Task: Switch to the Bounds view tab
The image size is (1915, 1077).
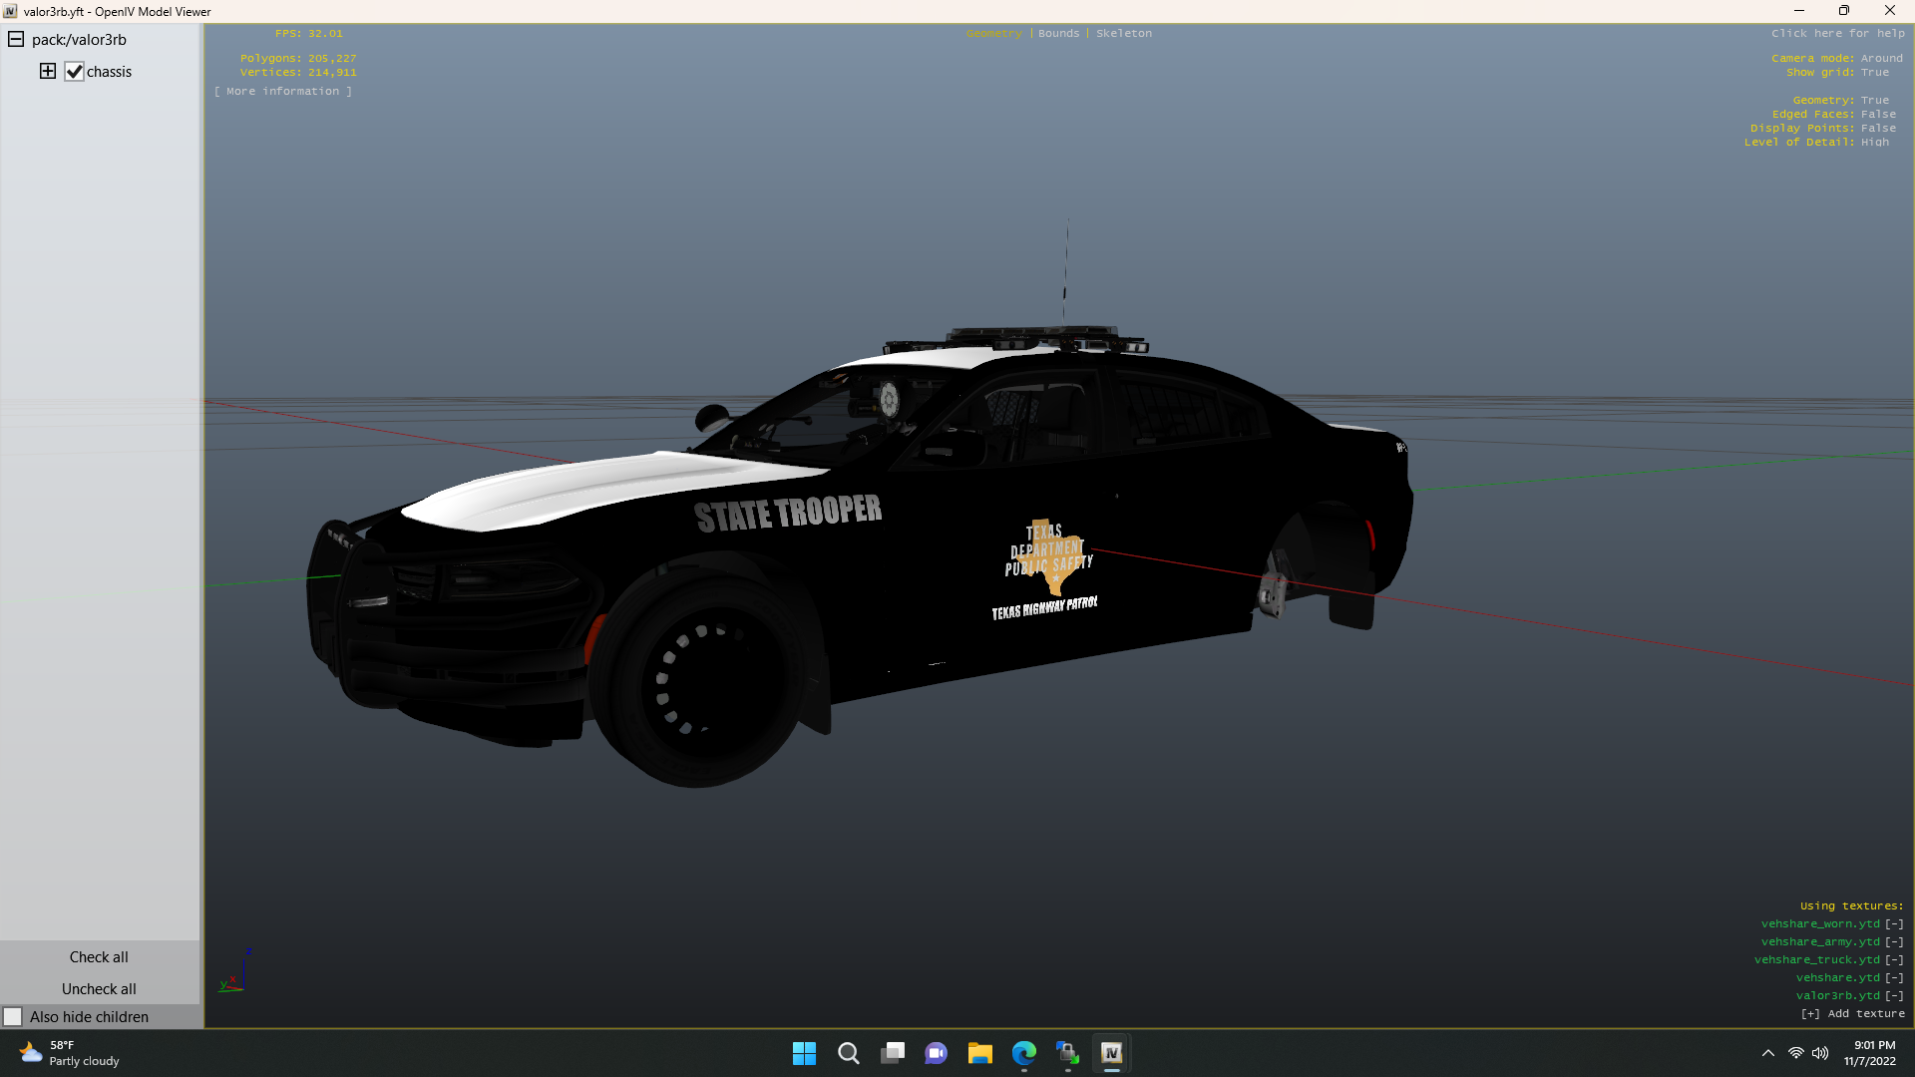Action: tap(1058, 33)
